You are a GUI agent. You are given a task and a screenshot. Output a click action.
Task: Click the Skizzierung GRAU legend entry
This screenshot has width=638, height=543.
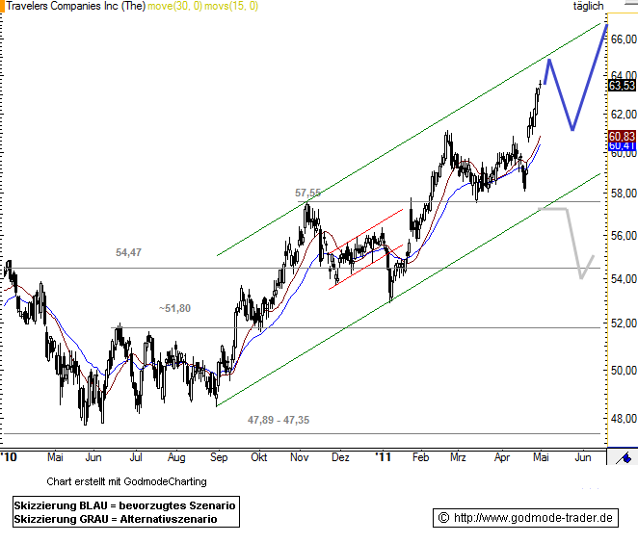116,519
